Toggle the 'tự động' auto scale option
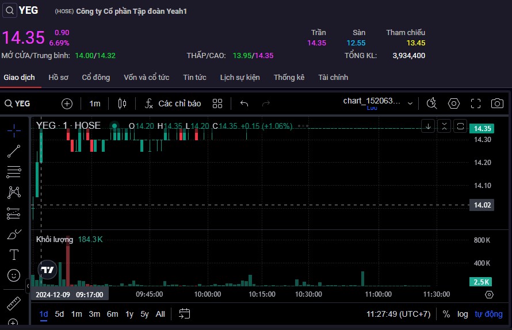The image size is (512, 330). coord(488,314)
